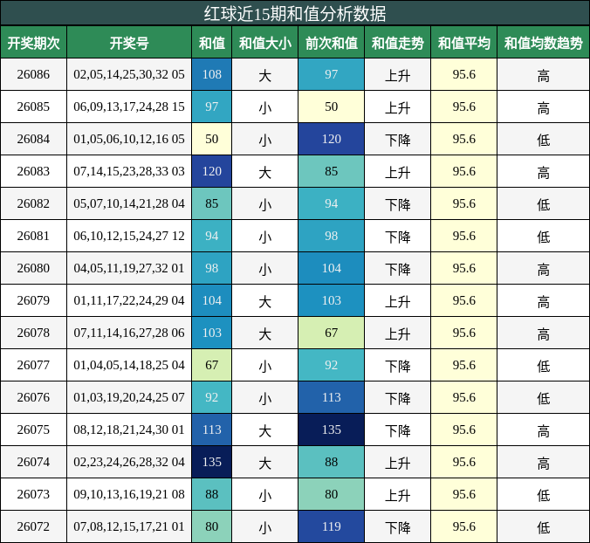The width and height of the screenshot is (590, 543).
Task: Click the 开奖号 column header
Action: coord(129,43)
